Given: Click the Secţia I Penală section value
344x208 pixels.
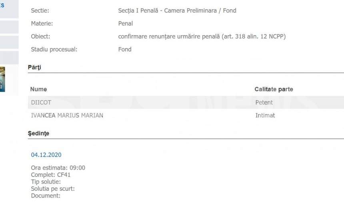Looking at the screenshot, I should [x=177, y=11].
